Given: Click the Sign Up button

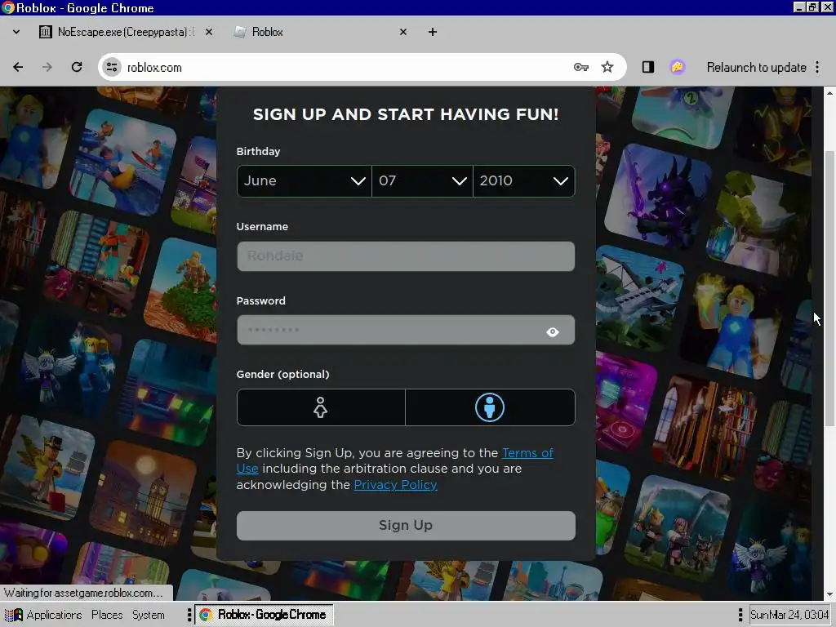Looking at the screenshot, I should click(406, 525).
